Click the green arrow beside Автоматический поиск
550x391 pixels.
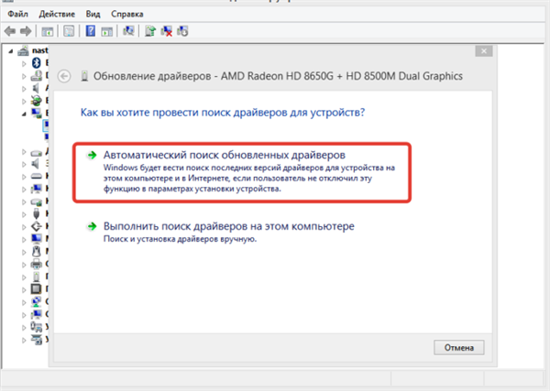[92, 155]
